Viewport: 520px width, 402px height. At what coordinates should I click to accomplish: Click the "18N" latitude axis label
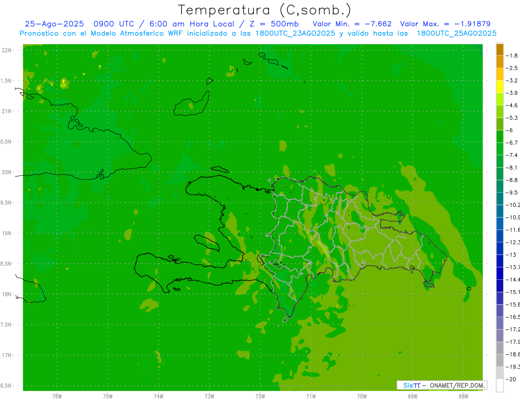(x=7, y=294)
